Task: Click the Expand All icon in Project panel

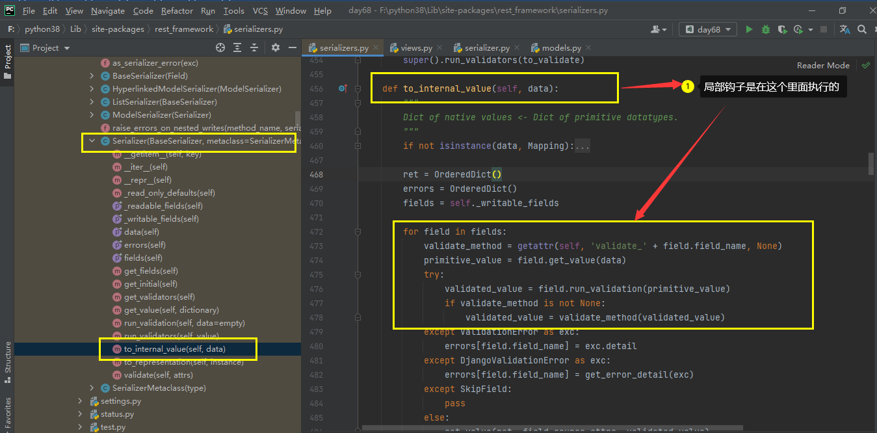Action: (238, 47)
